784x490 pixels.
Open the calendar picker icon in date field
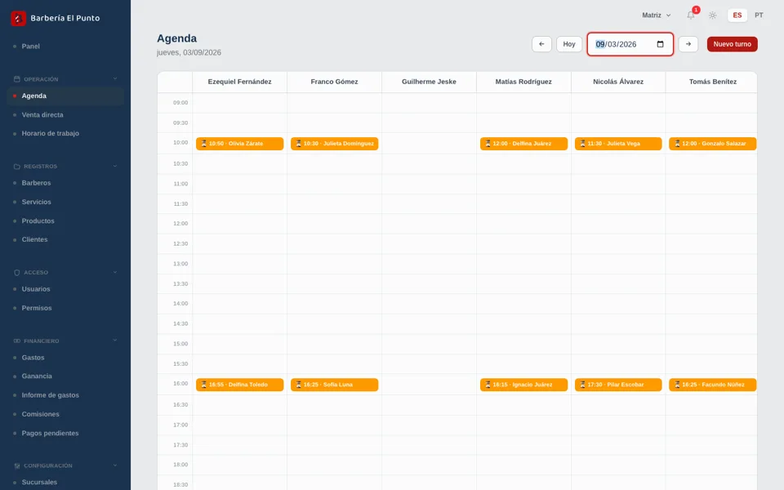tap(660, 44)
